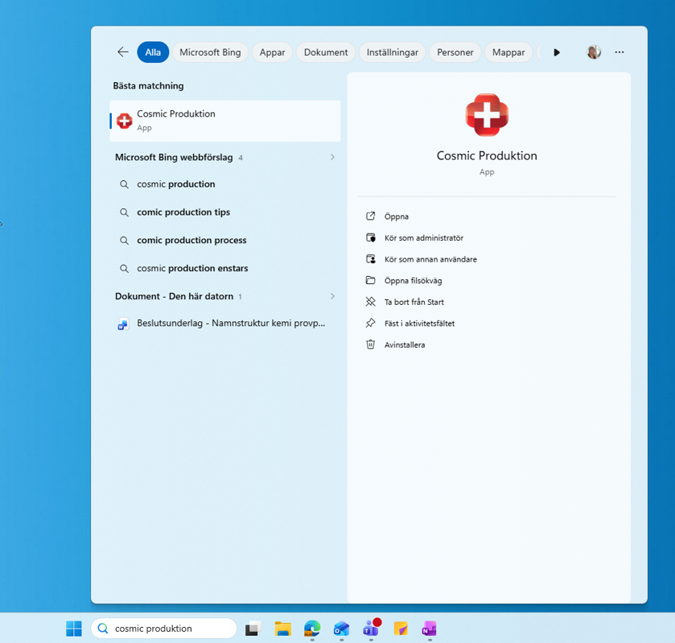The width and height of the screenshot is (675, 643).
Task: Choose Kör som annan användare
Action: (x=430, y=259)
